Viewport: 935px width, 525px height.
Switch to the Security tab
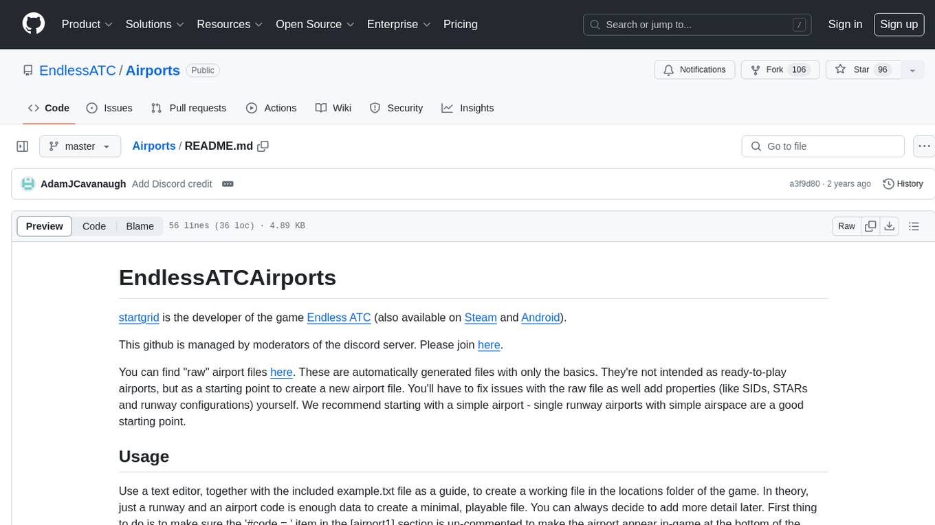pos(396,108)
